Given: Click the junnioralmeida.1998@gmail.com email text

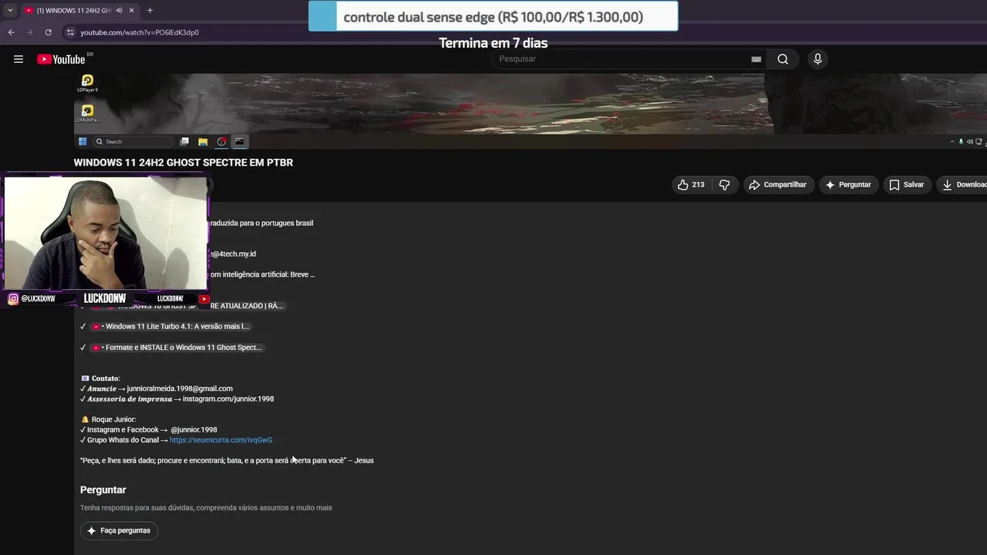Looking at the screenshot, I should tap(180, 388).
